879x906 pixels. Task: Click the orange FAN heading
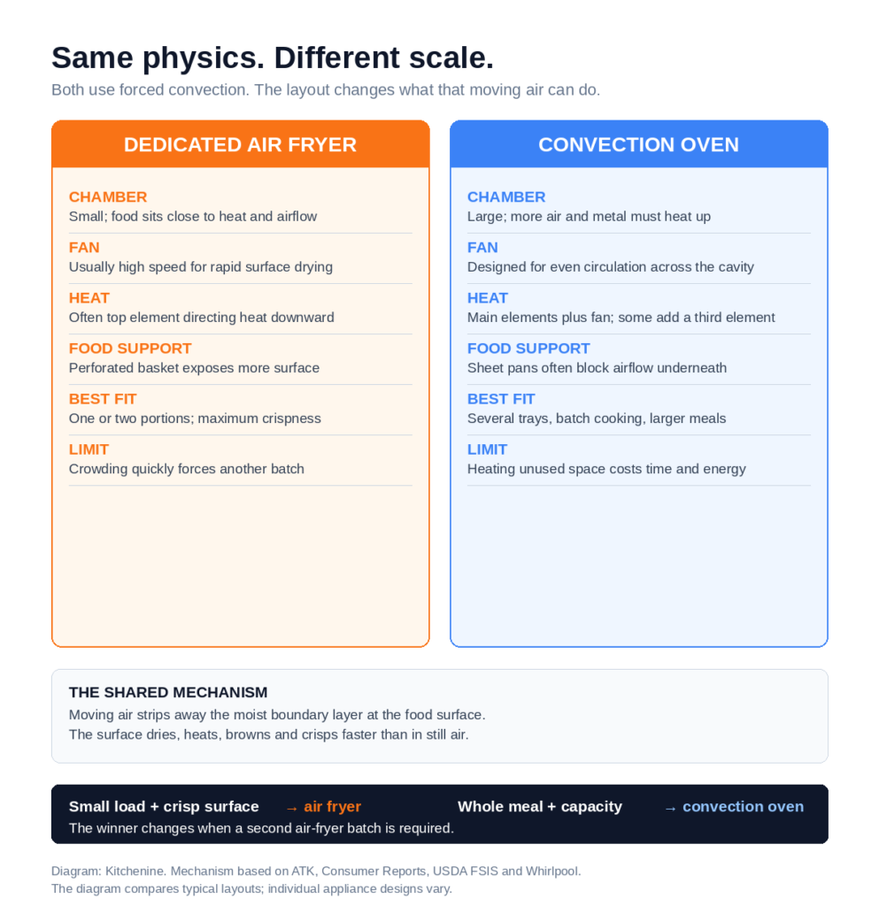(x=84, y=248)
